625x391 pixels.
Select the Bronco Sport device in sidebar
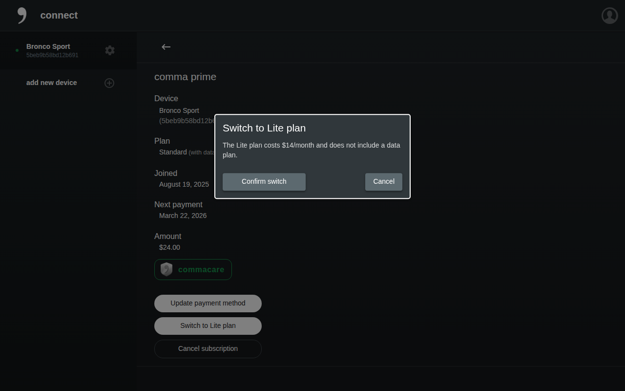(x=68, y=50)
